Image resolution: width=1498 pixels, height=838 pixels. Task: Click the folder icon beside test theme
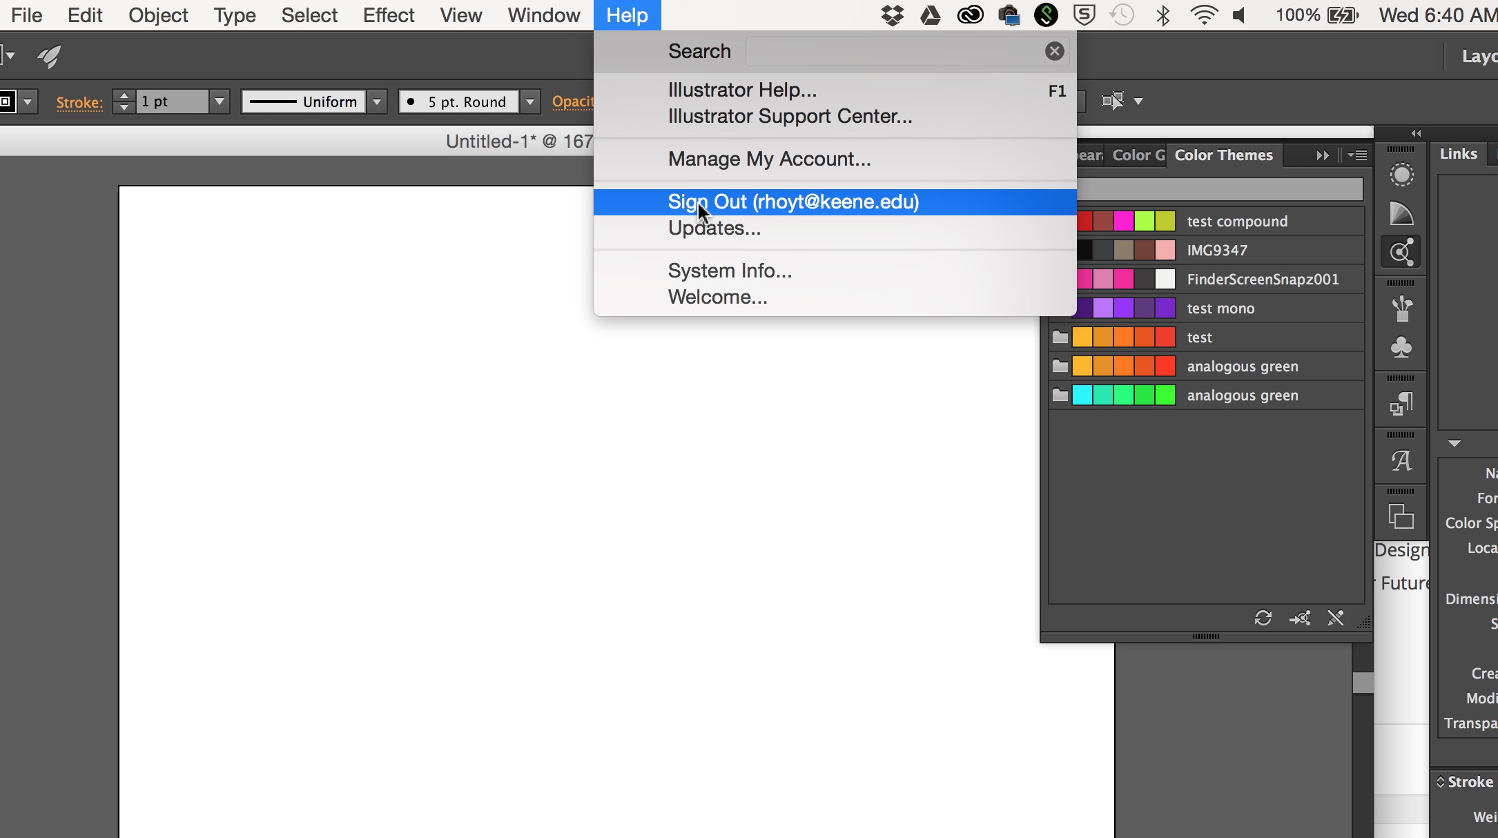1060,338
